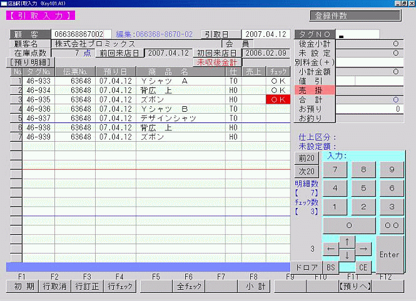
Task: Click the F3 行訂正 button
Action: pyautogui.click(x=88, y=286)
